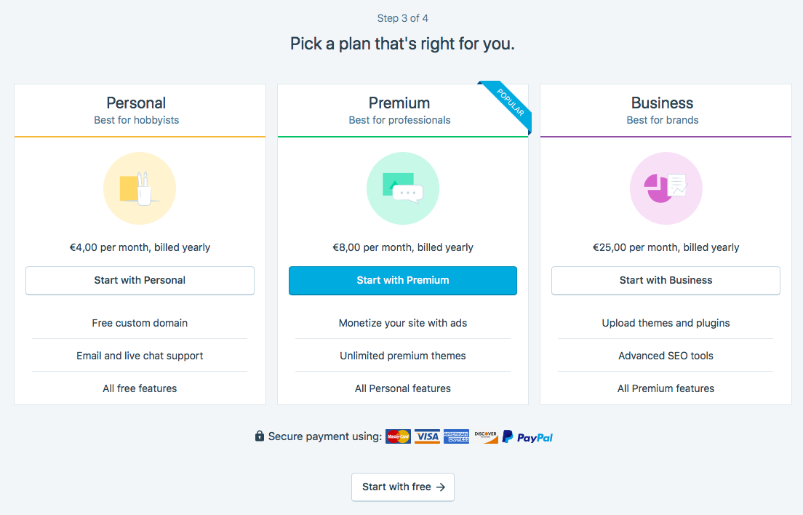
Task: Click the PayPal logo
Action: pos(527,436)
